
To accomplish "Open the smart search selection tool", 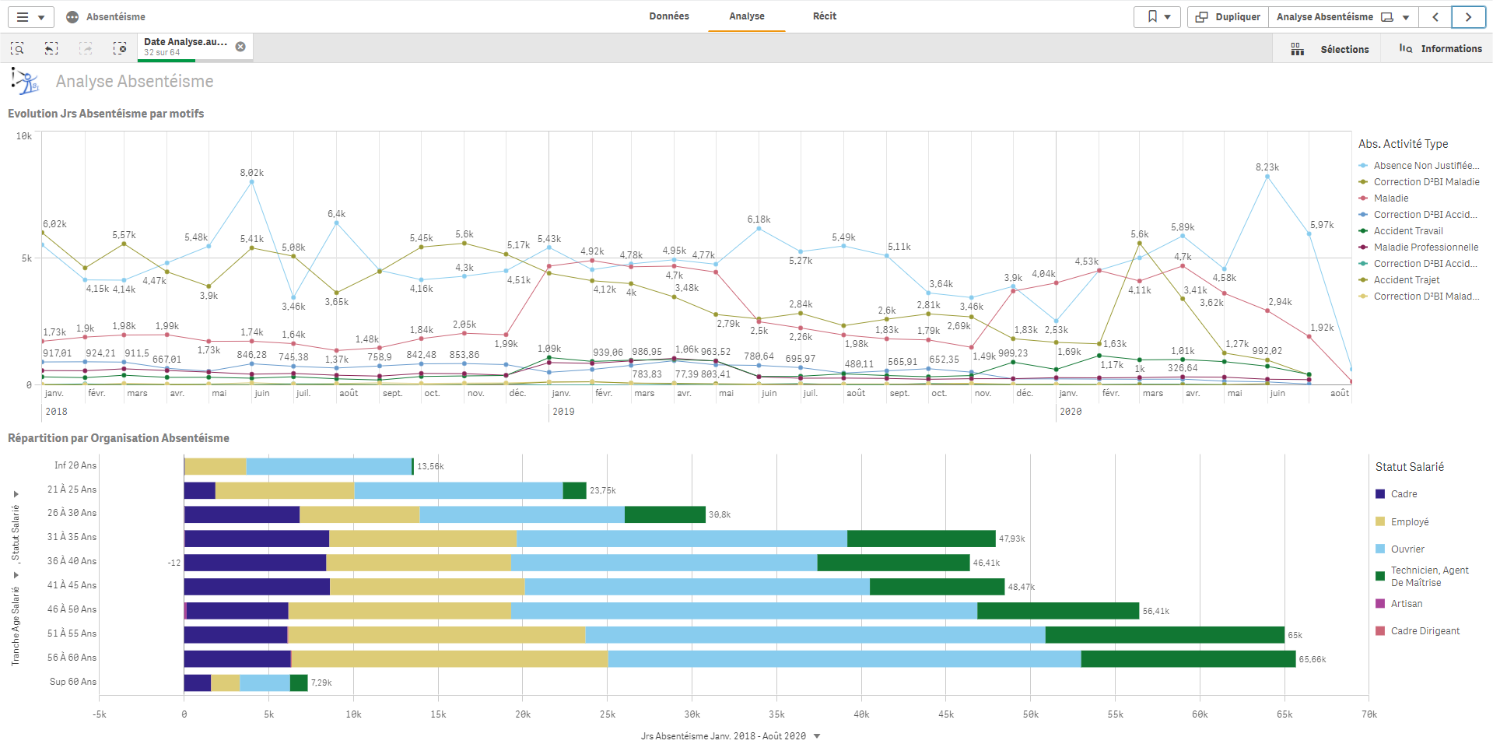I will point(17,48).
